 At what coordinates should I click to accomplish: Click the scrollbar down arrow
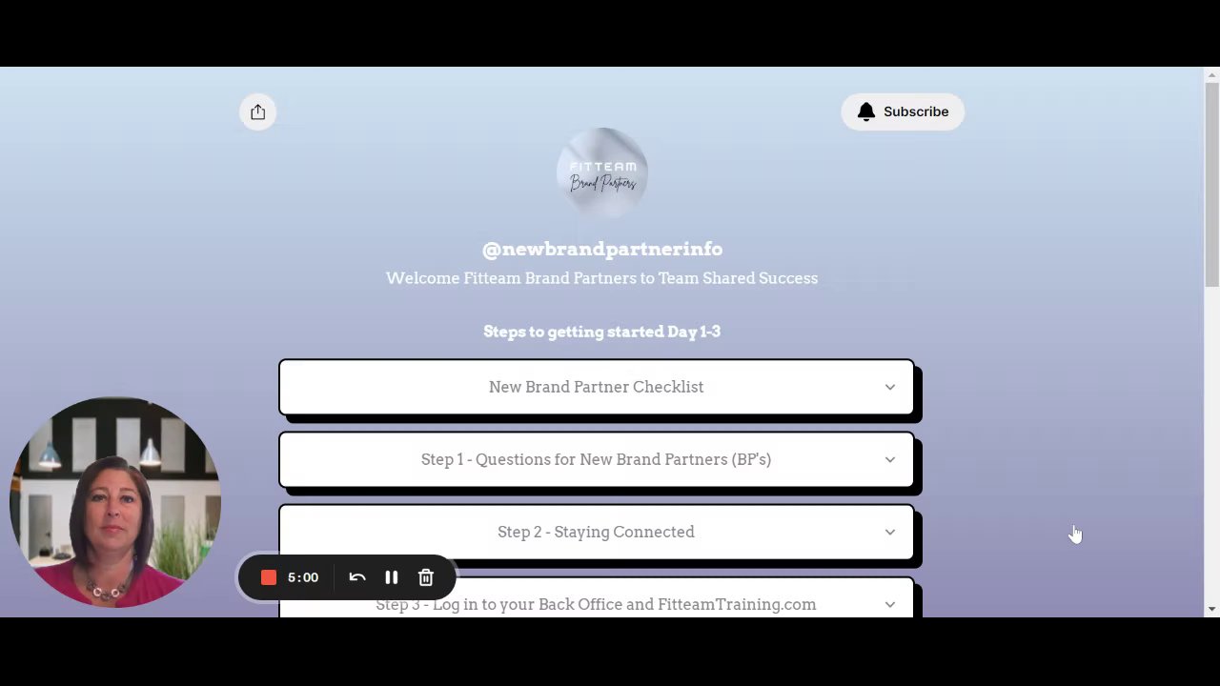pos(1211,609)
